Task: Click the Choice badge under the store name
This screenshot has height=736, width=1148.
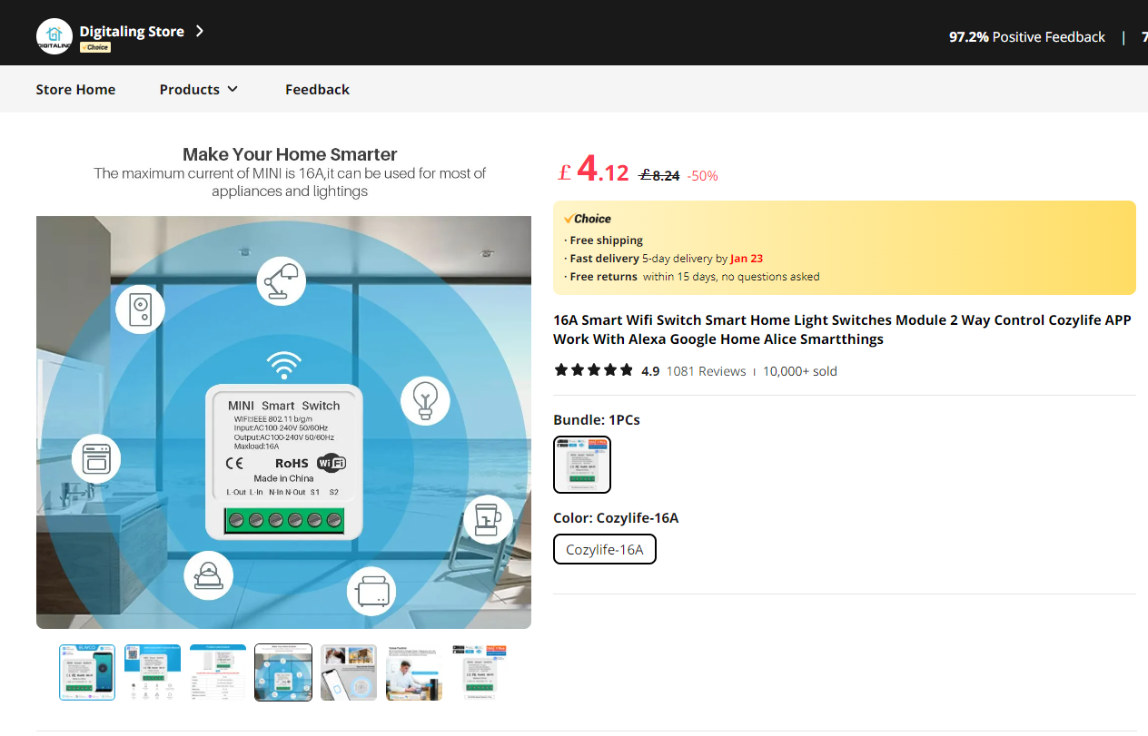Action: [x=95, y=47]
